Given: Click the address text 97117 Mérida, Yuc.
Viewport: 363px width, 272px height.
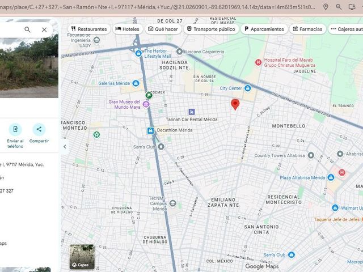Looking at the screenshot, I should 25,165.
